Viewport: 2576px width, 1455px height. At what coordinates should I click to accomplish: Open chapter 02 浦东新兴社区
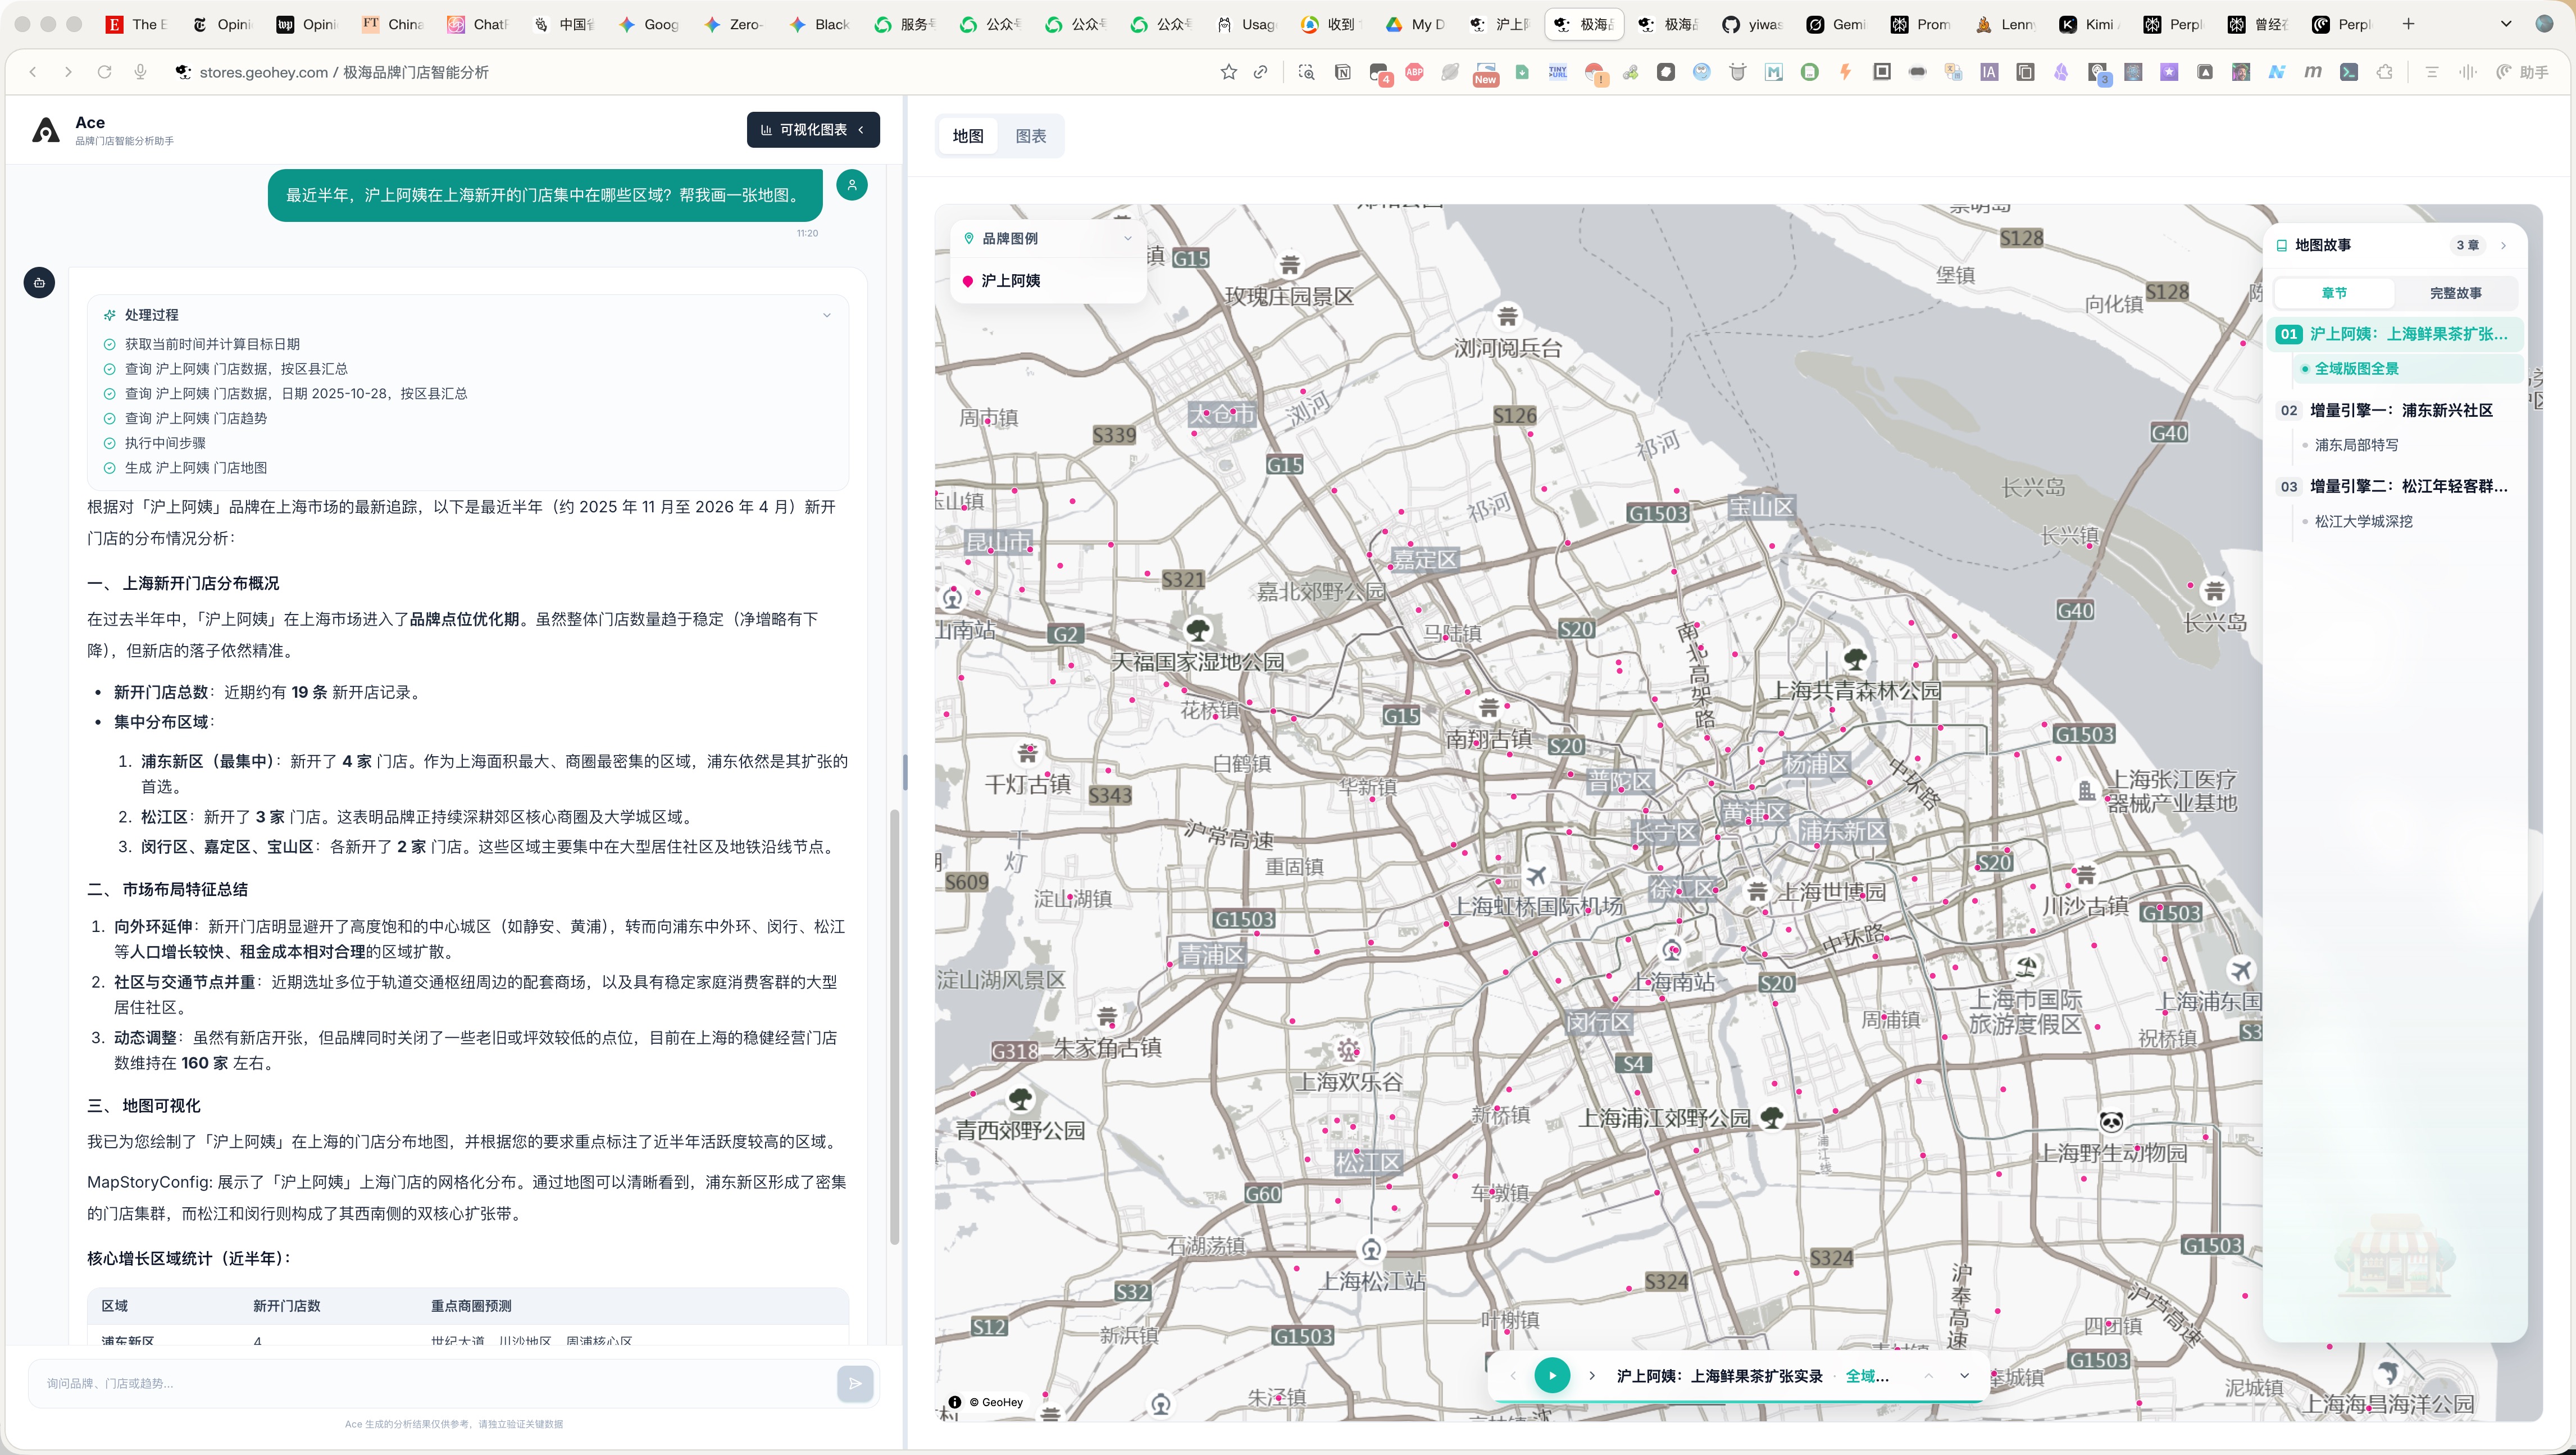pos(2400,410)
